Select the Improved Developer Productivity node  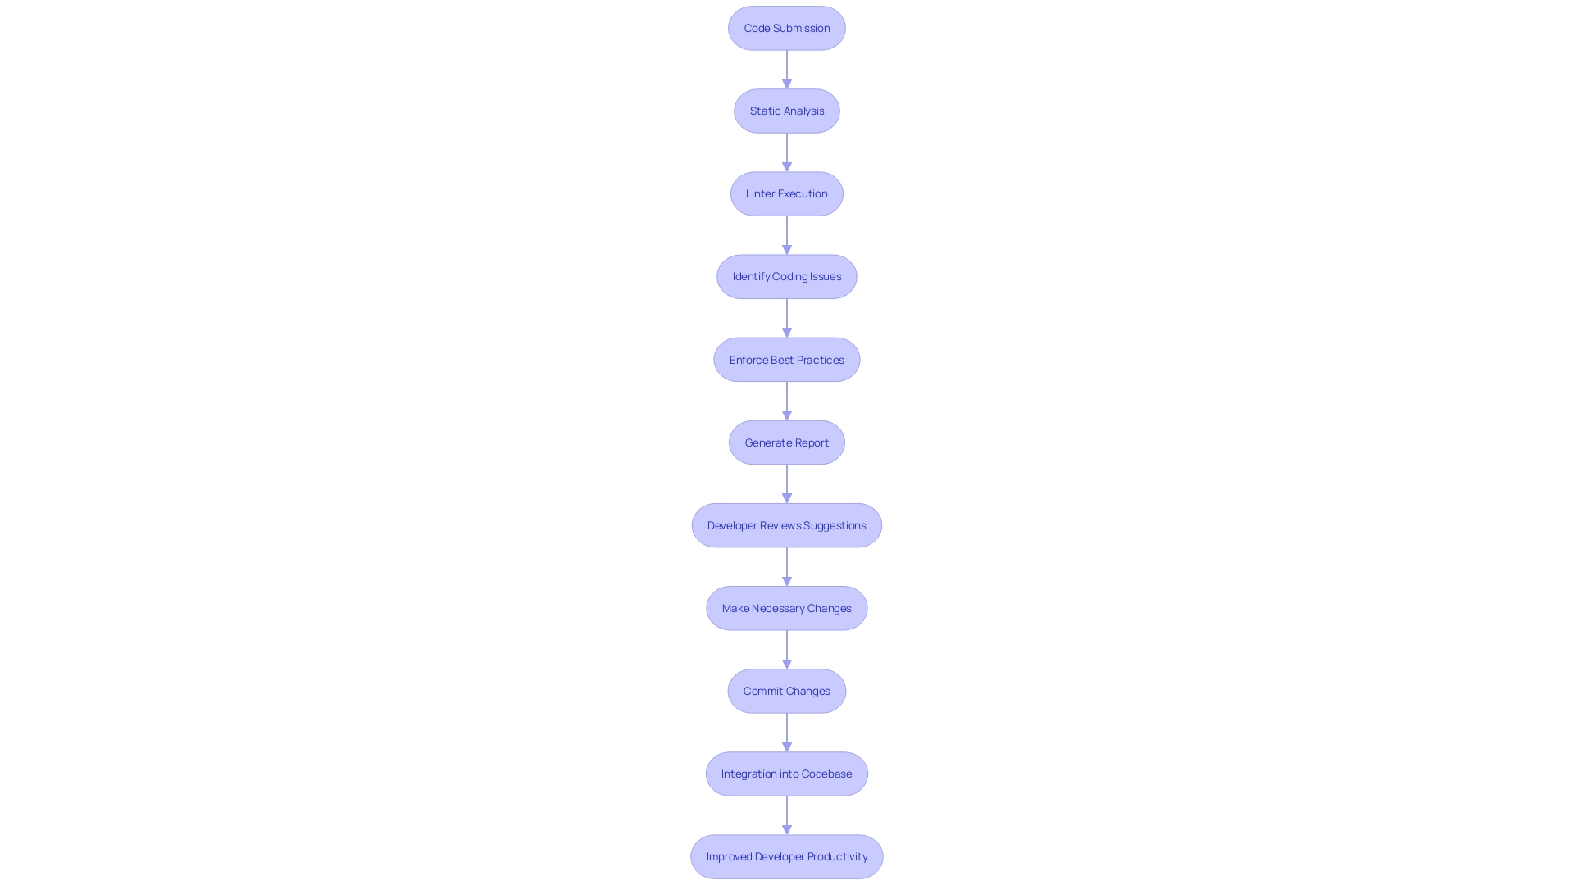pos(786,855)
